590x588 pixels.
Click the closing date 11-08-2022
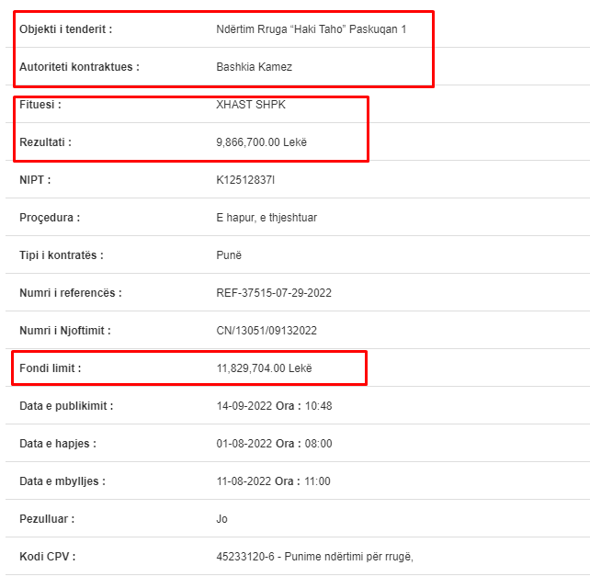tap(244, 481)
